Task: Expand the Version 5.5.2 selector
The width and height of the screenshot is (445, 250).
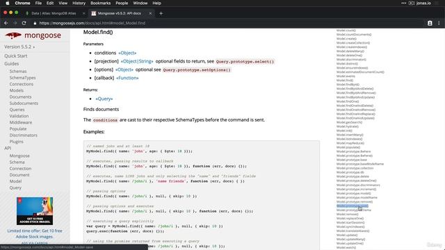Action: point(19,47)
